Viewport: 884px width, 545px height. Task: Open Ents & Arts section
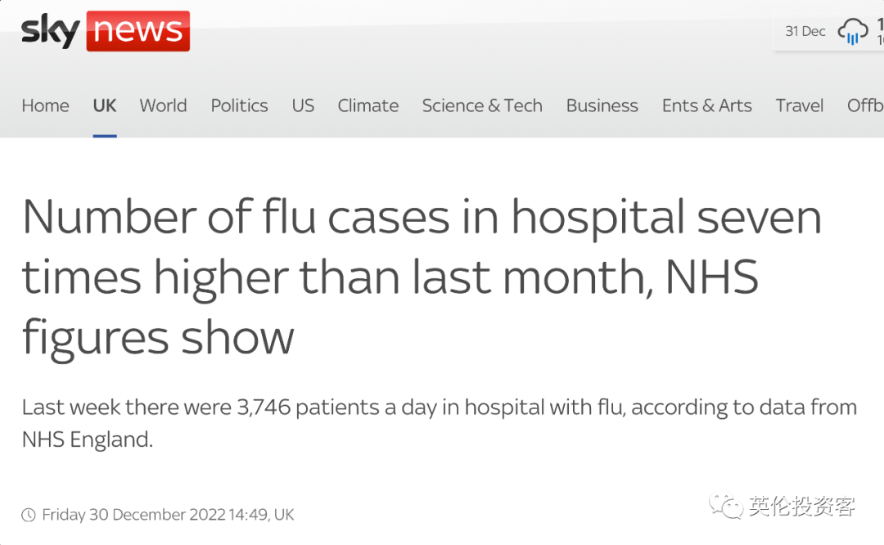[x=707, y=106]
